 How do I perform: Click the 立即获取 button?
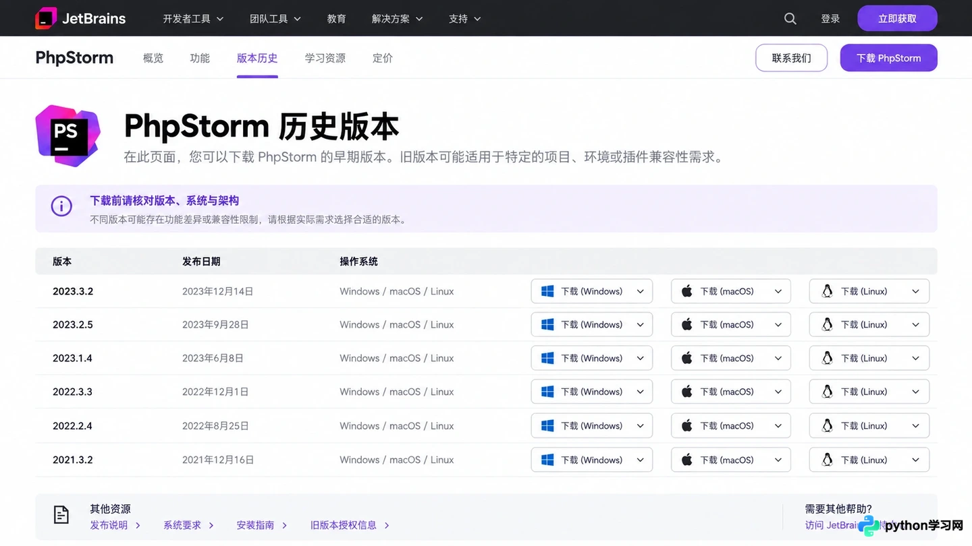897,18
